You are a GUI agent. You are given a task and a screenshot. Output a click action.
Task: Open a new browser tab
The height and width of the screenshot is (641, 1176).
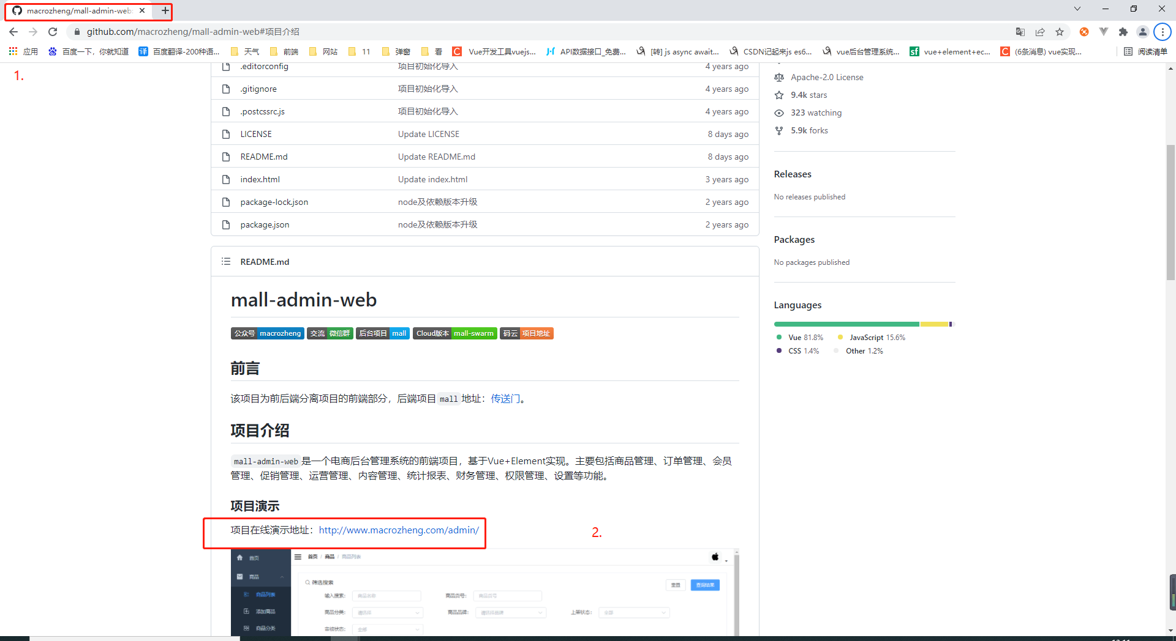tap(164, 10)
